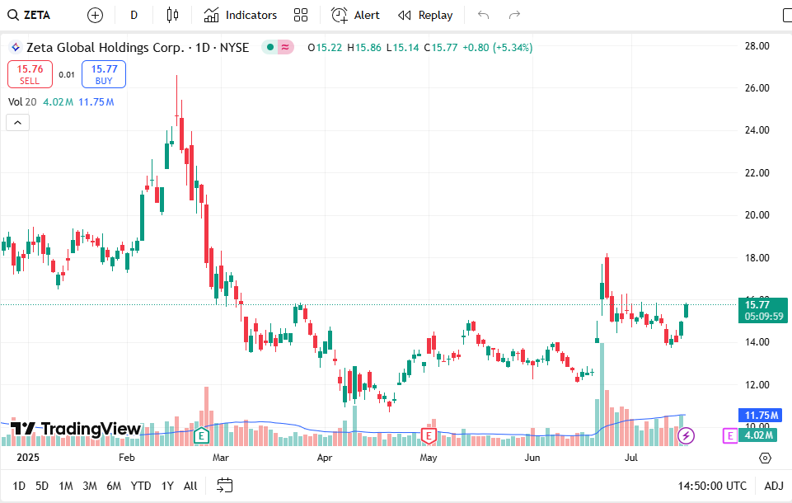Open the candlestick chart style menu

[172, 15]
